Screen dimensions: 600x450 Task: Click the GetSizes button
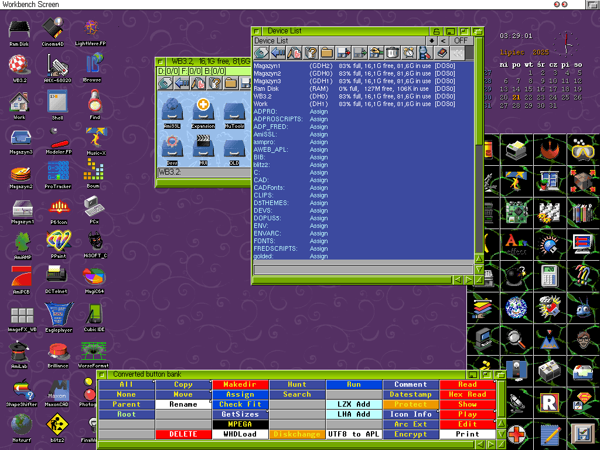coord(240,414)
